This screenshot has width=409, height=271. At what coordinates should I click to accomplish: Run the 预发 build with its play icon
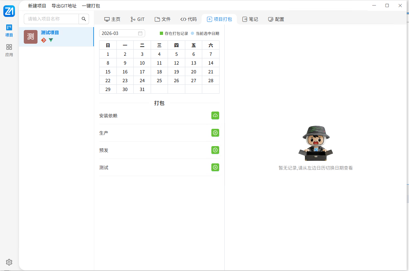click(x=215, y=150)
